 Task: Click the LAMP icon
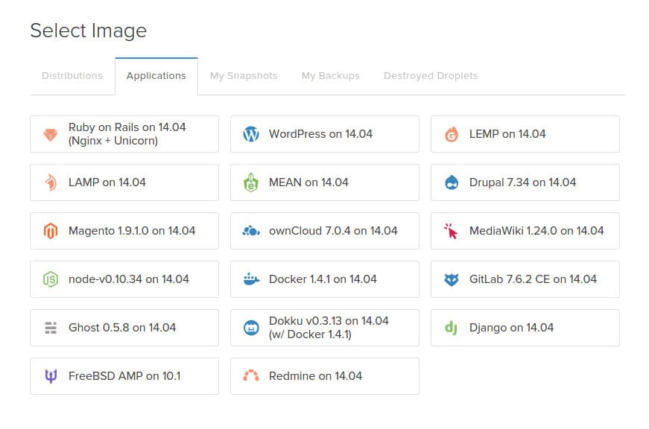point(51,182)
